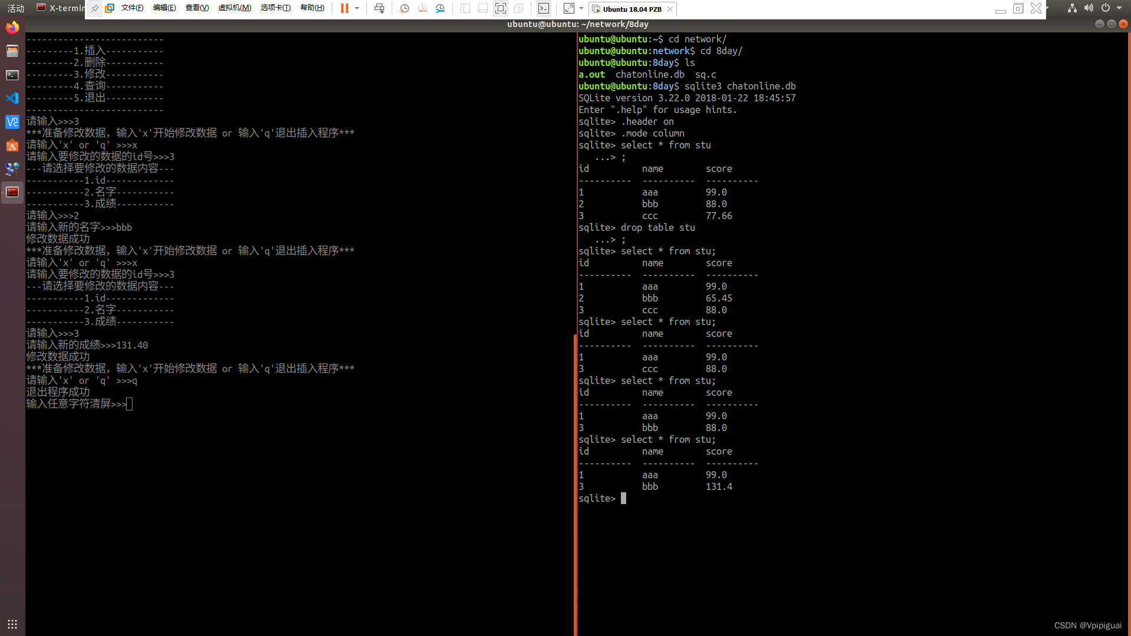
Task: Open the 虚拟机(M) menu
Action: pyautogui.click(x=234, y=8)
